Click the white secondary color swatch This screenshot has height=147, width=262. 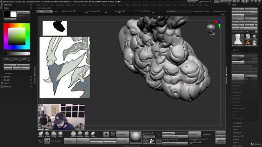coord(14,14)
